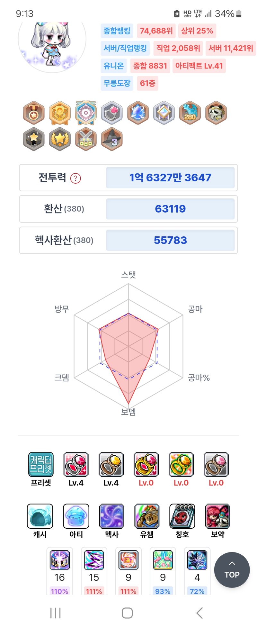Tap the 유니온 tag
This screenshot has width=257, height=629.
pyautogui.click(x=114, y=66)
